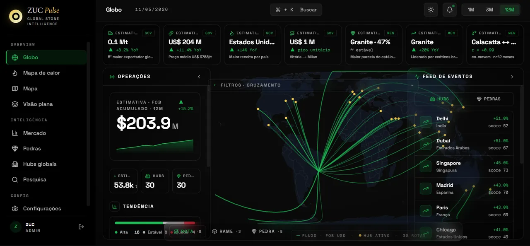This screenshot has width=530, height=246.
Task: Select the 3M time range
Action: pos(489,10)
